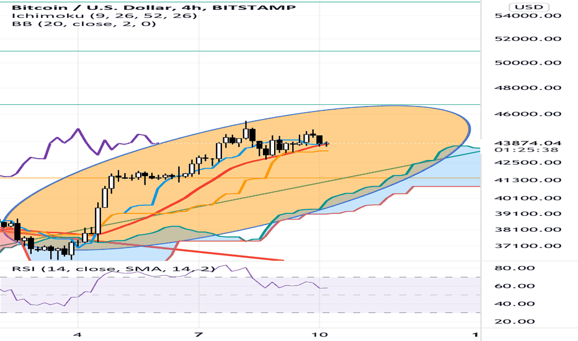Click the RSI 20.00 scale label

tap(515, 321)
